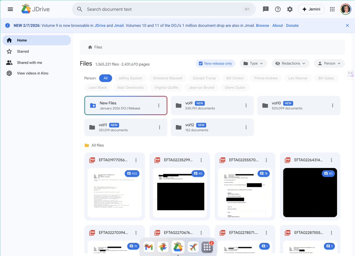Open the apps grid icon
Image resolution: width=355 pixels, height=256 pixels.
332,9
